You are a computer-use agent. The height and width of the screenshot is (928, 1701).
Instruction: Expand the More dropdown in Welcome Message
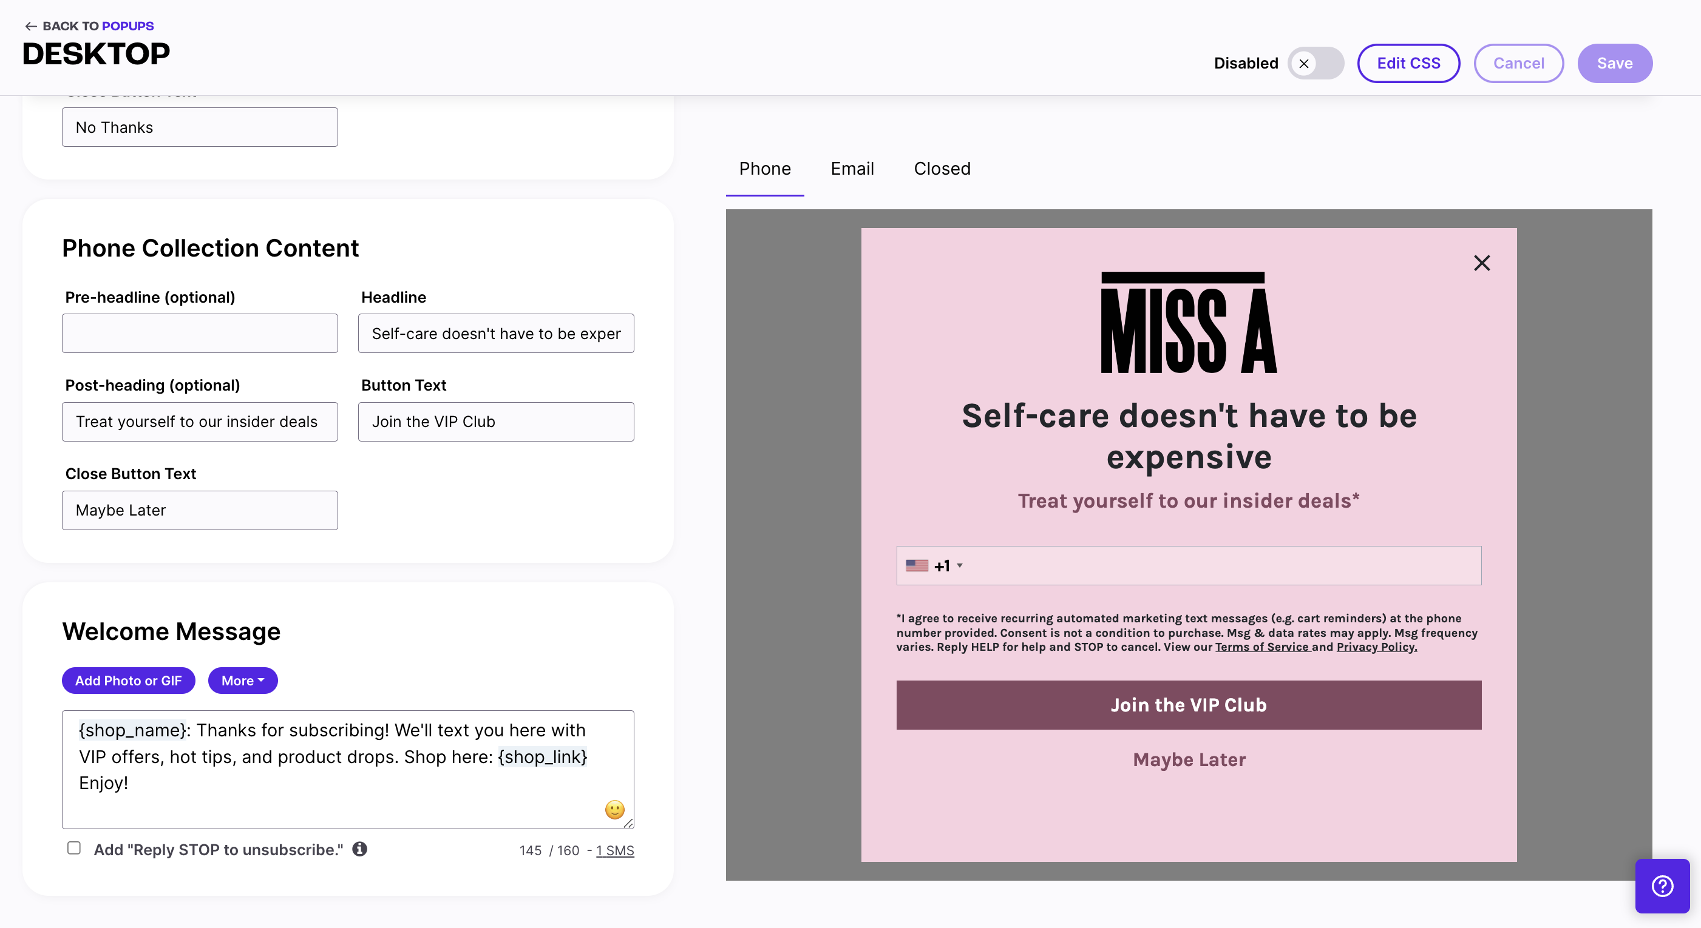click(x=242, y=681)
